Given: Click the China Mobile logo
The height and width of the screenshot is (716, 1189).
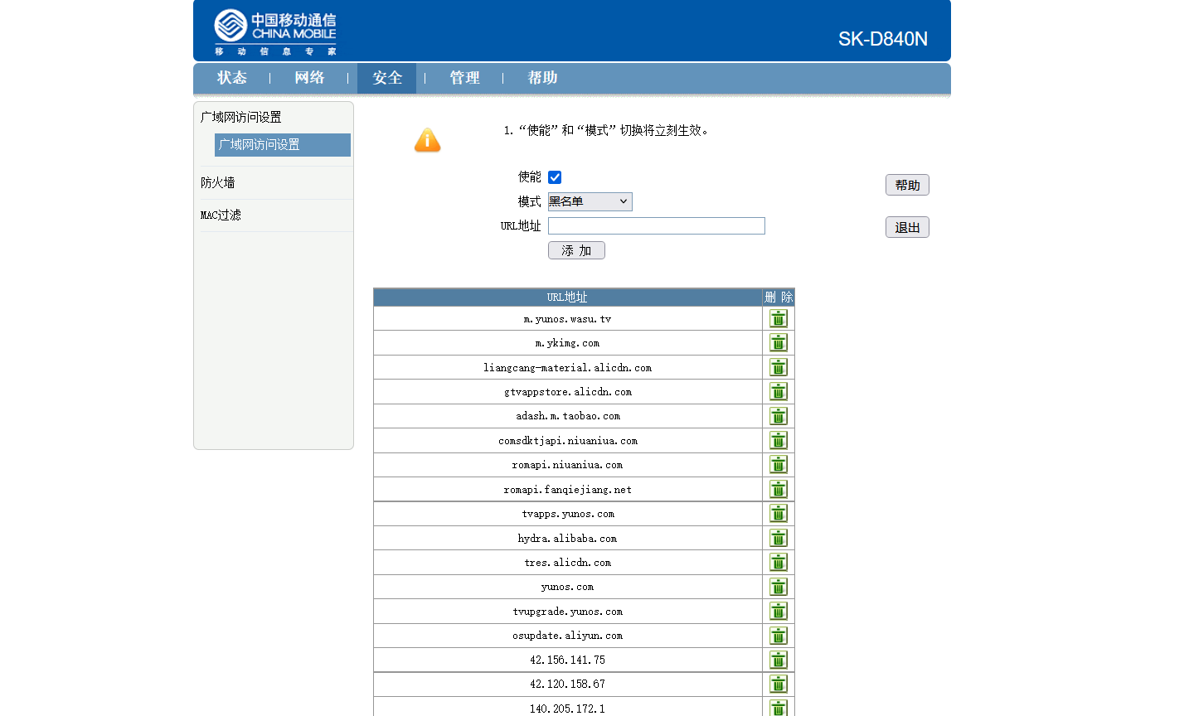Looking at the screenshot, I should 275,31.
